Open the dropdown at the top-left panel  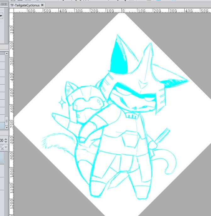point(1,16)
